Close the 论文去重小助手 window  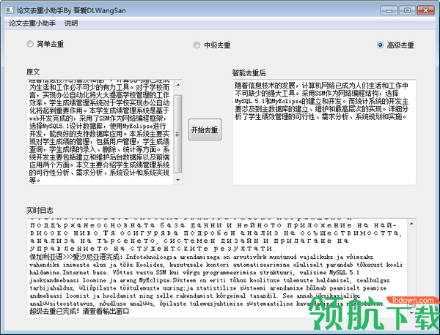[425, 11]
